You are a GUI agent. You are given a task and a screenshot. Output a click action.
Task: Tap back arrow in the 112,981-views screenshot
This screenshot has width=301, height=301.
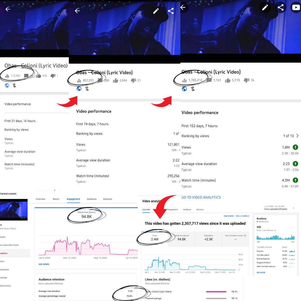[x=8, y=9]
